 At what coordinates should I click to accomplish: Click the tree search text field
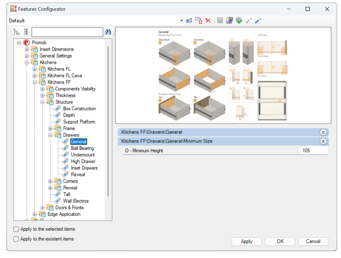[x=67, y=32]
